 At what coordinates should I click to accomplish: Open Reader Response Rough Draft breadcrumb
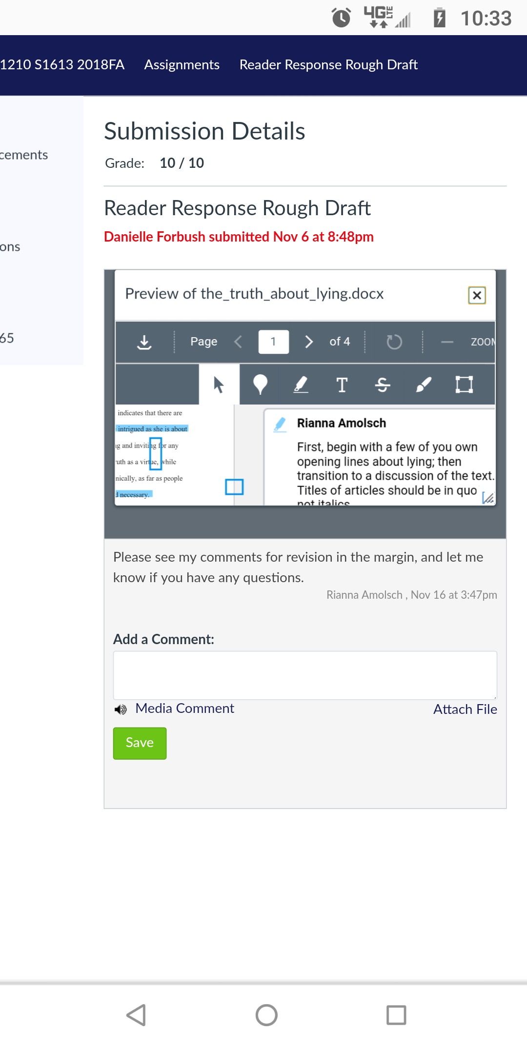point(328,65)
